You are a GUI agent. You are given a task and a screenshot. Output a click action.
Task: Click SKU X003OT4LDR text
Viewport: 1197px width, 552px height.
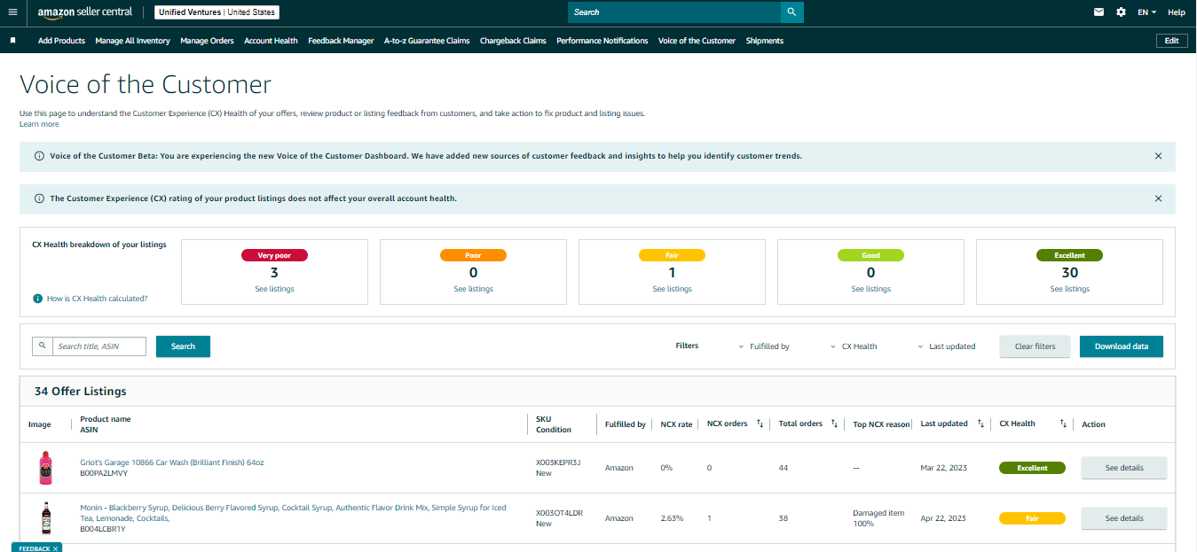[x=559, y=513]
